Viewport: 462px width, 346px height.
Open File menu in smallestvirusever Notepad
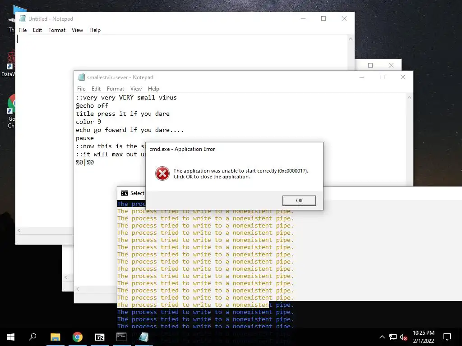tap(81, 89)
